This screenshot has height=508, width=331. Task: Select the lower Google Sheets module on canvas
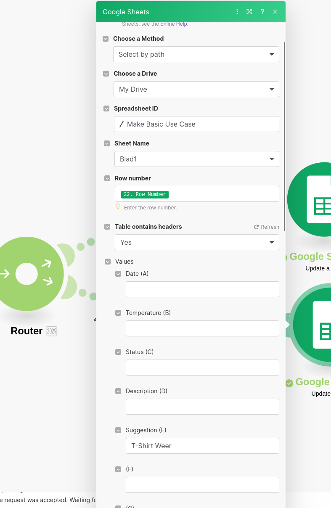312,325
